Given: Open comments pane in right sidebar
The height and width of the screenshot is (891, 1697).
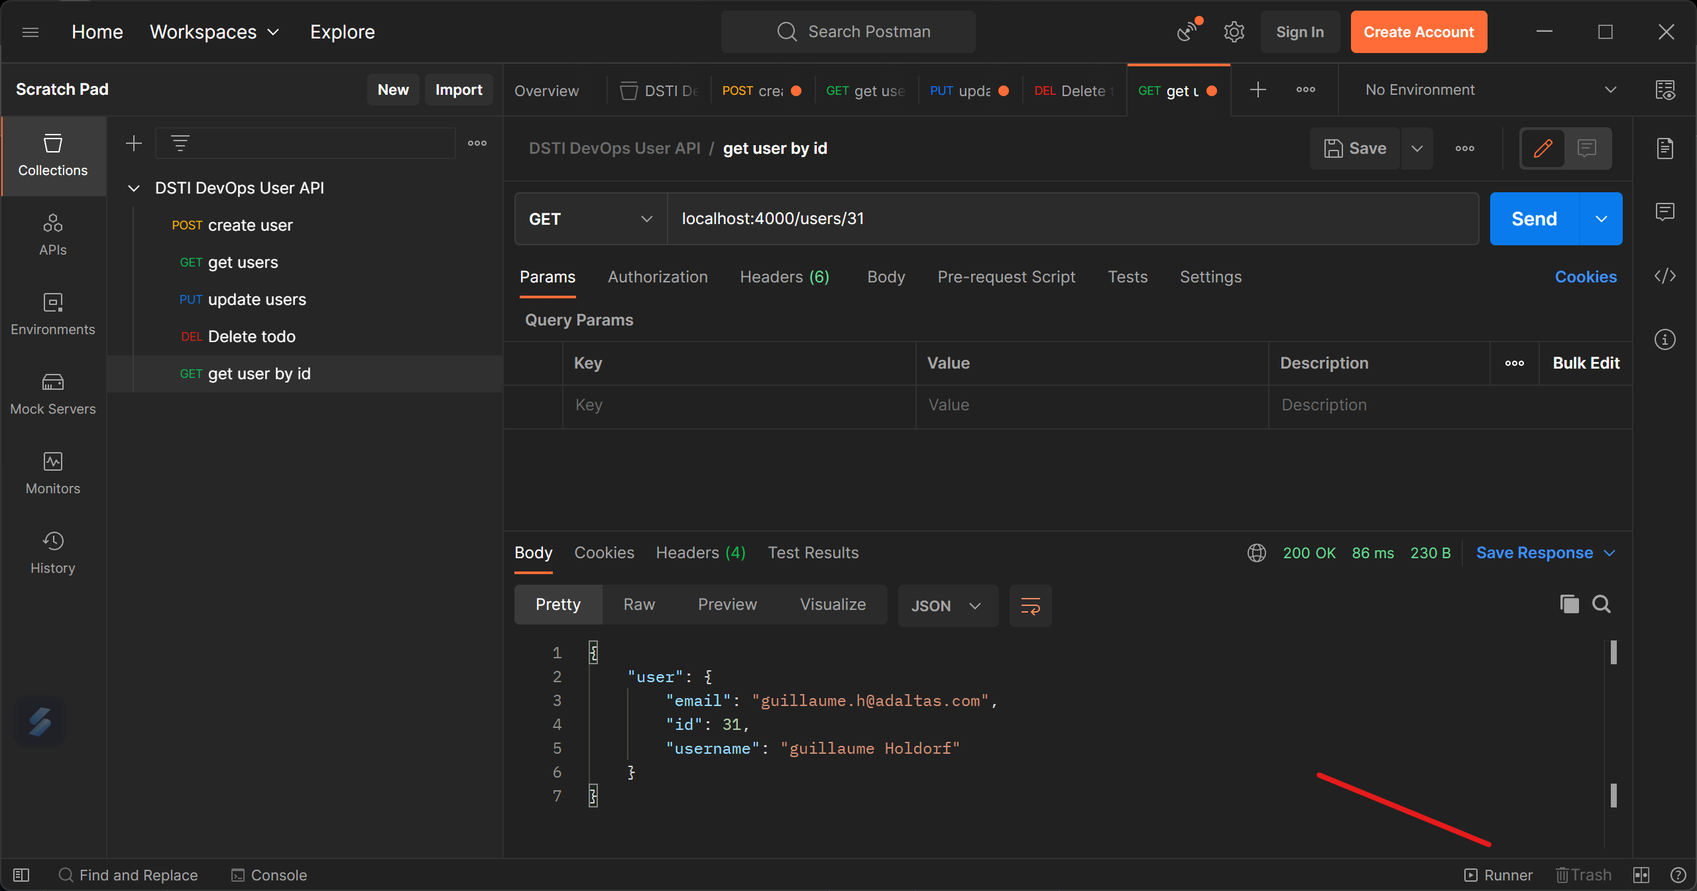Looking at the screenshot, I should click(1665, 212).
